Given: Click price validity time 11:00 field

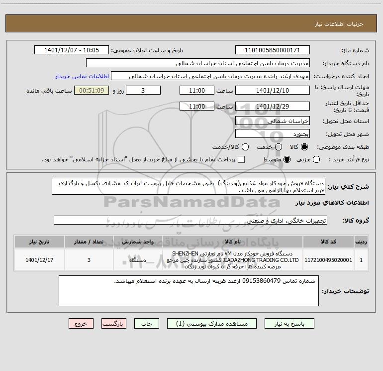Looking at the screenshot, I should click(197, 106).
